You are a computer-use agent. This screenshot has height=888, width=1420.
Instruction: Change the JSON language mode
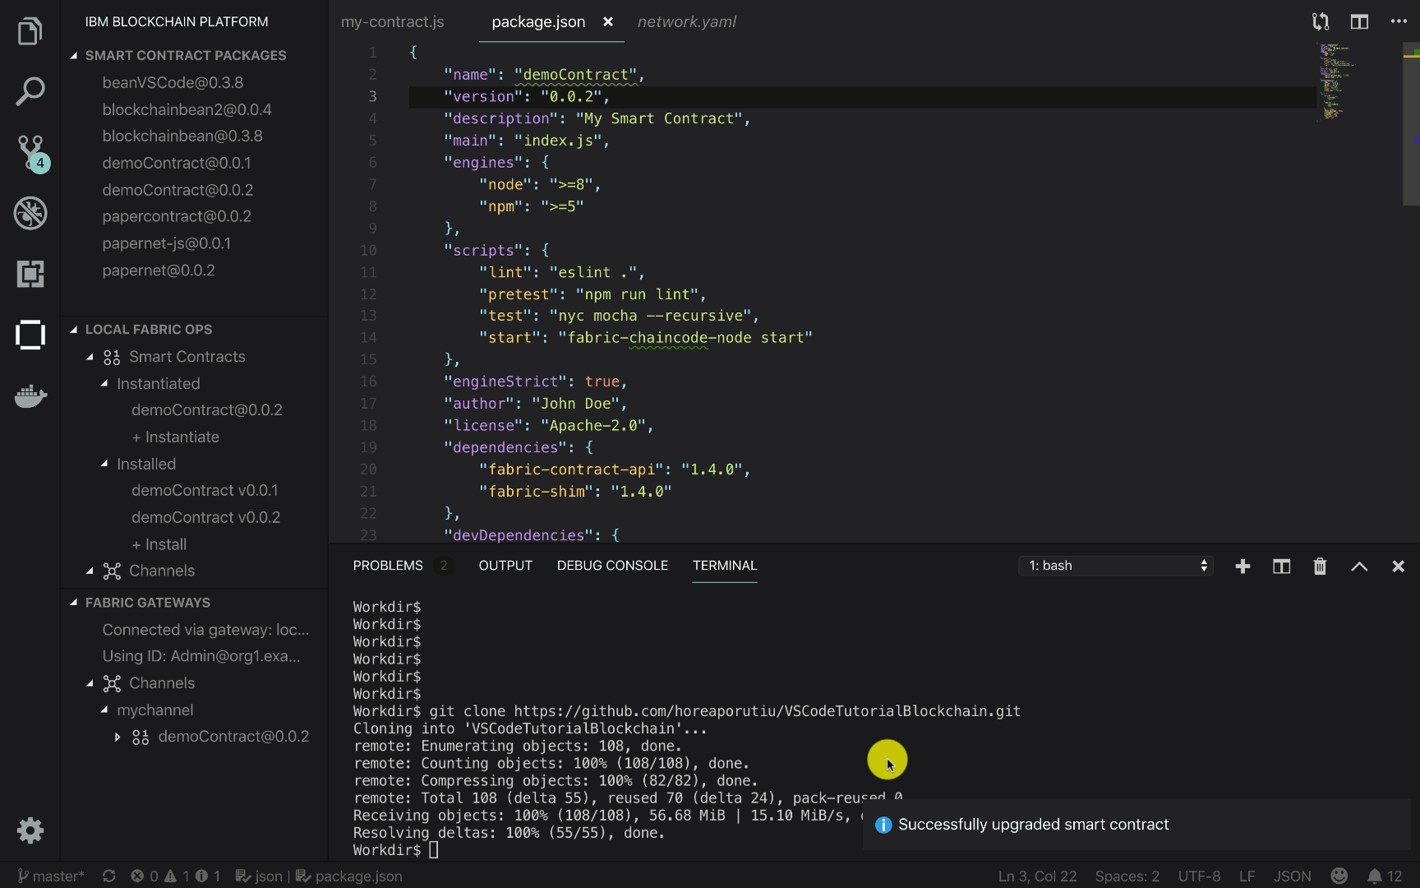pos(1293,876)
